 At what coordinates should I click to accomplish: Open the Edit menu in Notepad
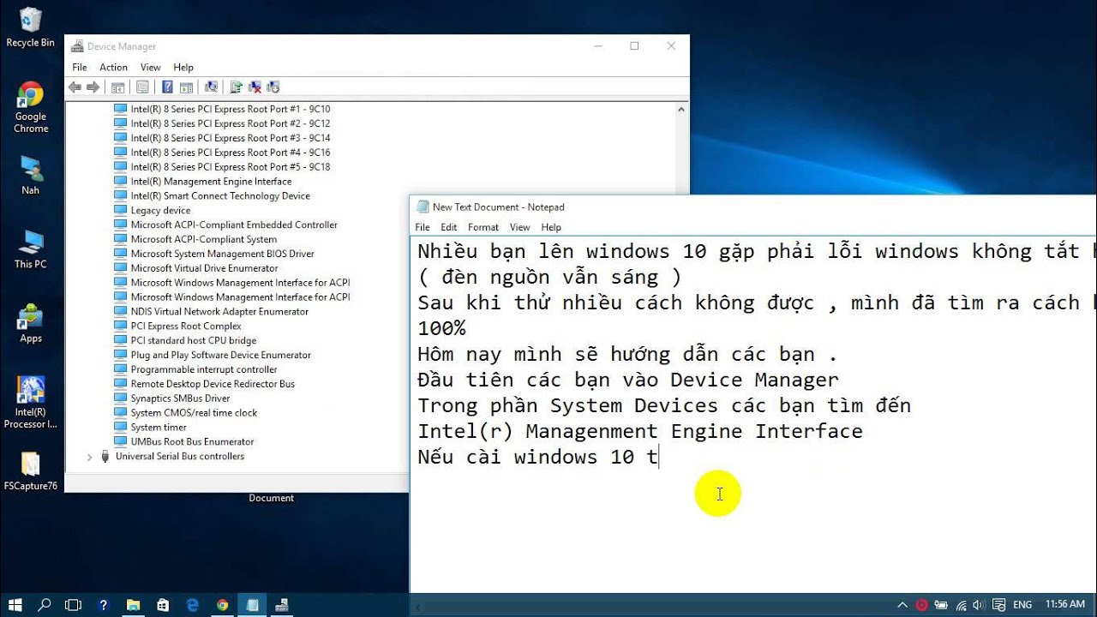pyautogui.click(x=449, y=227)
